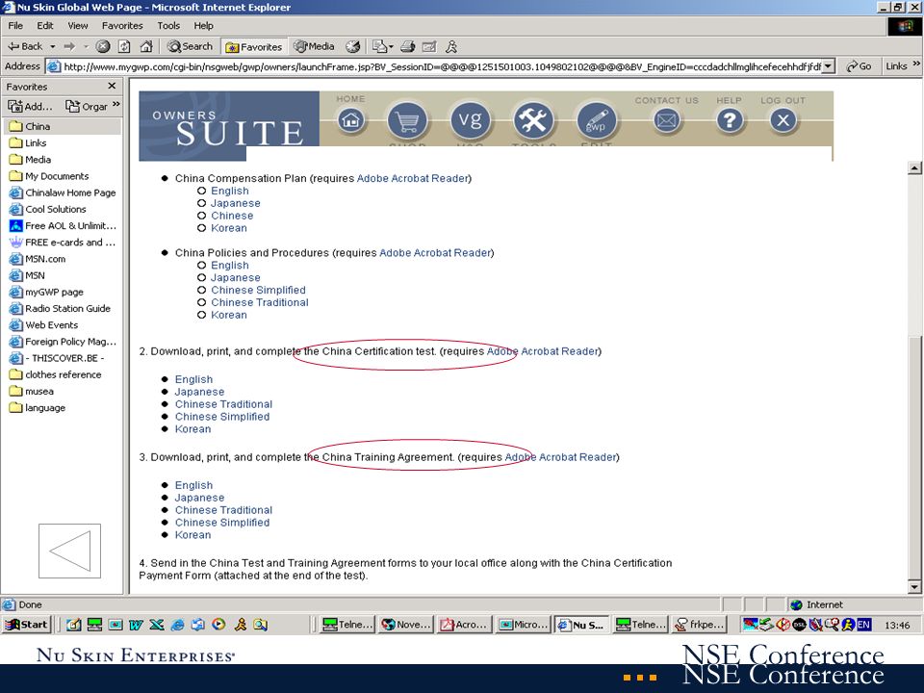924x693 pixels.
Task: Open Chinese Traditional Policies and Procedures link
Action: 260,301
